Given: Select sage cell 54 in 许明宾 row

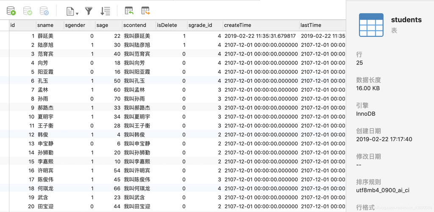Looking at the screenshot, I should [x=117, y=170].
